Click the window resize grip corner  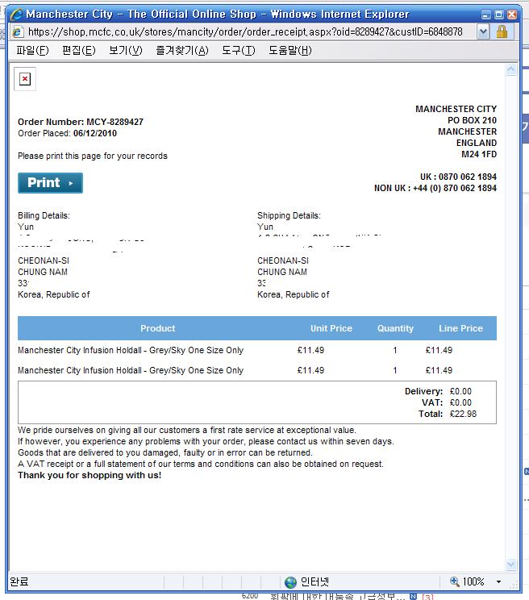[x=514, y=585]
